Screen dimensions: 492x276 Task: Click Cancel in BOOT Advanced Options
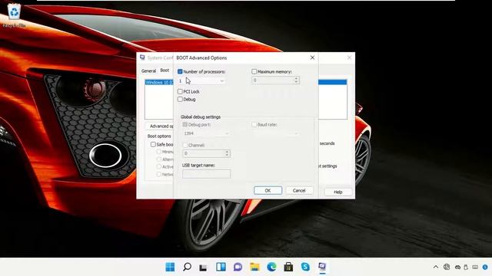(x=299, y=191)
